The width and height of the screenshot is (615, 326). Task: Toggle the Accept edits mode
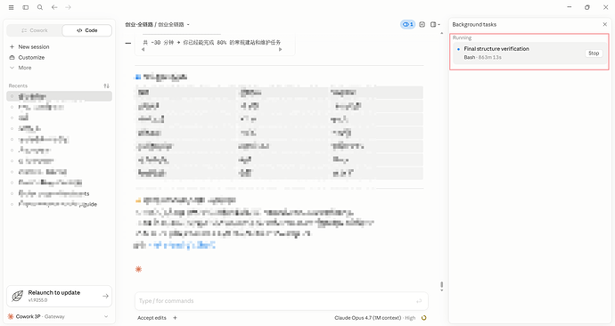pyautogui.click(x=152, y=318)
